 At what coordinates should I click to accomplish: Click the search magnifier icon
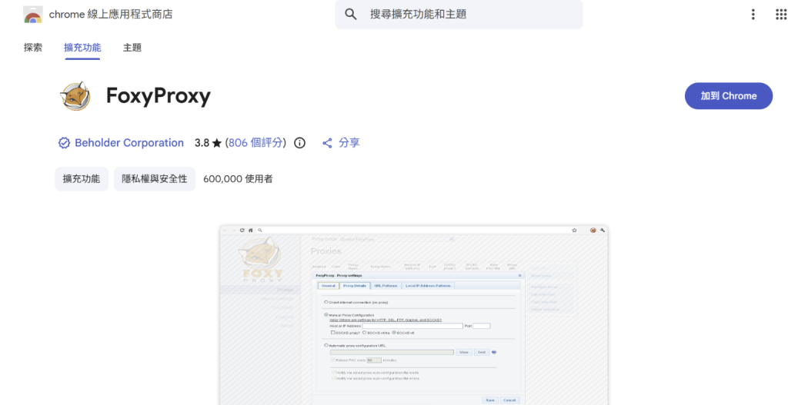tap(351, 14)
